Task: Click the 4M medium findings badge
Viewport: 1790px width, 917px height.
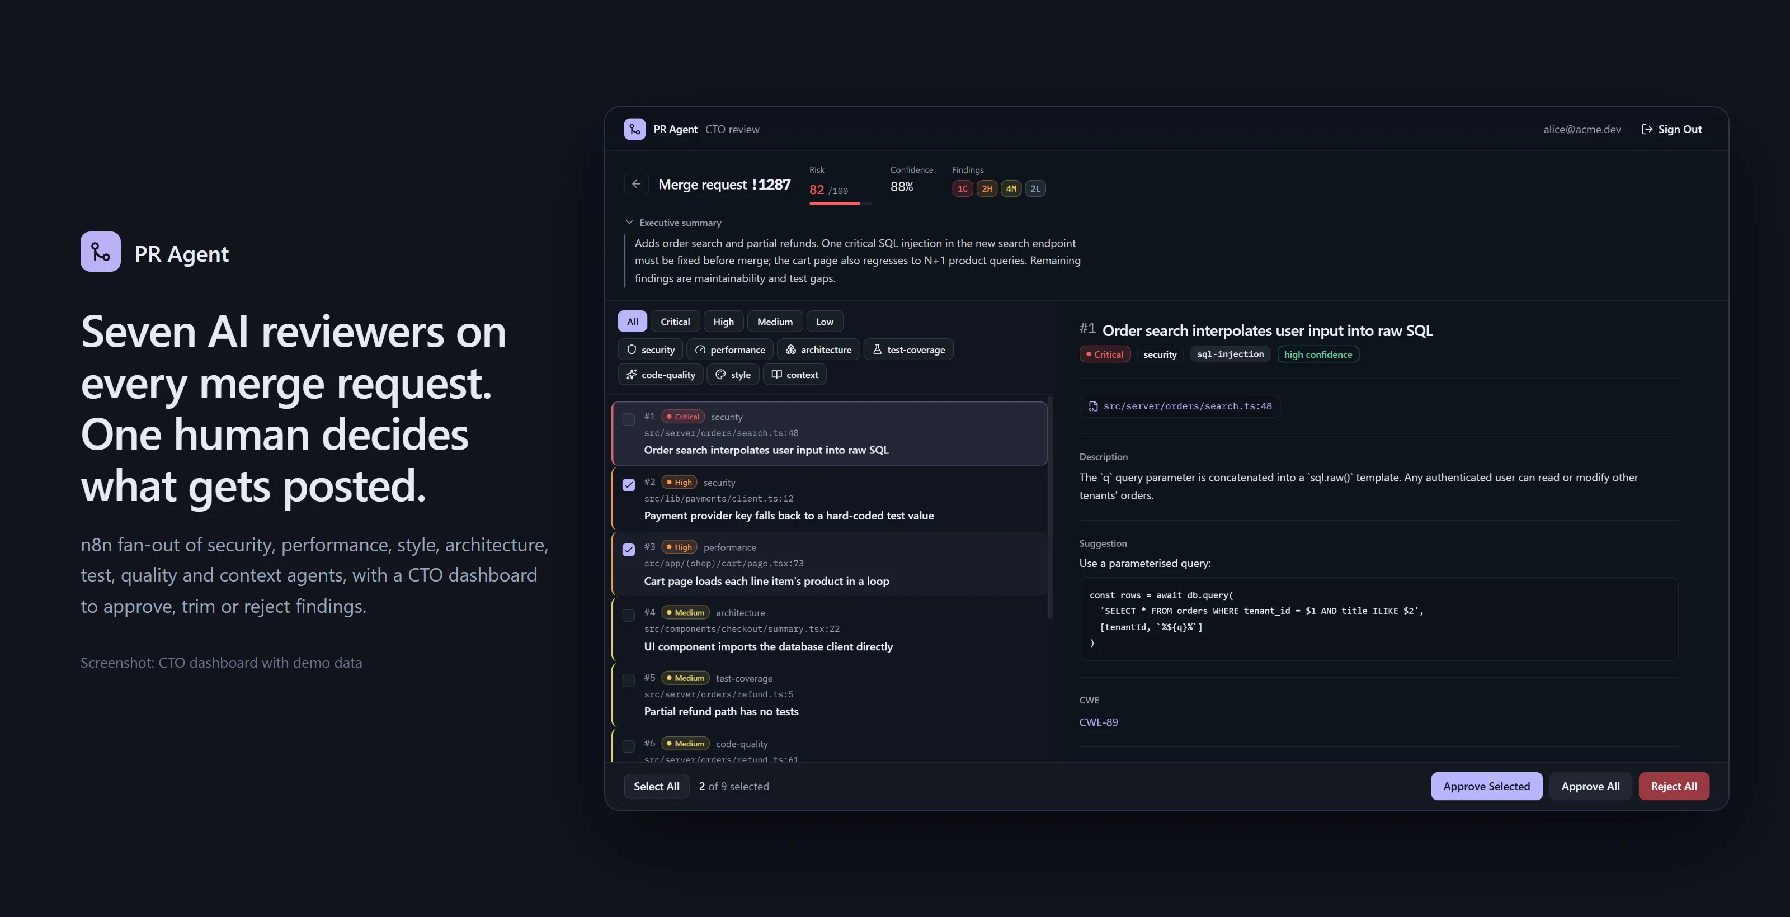Action: 1011,188
